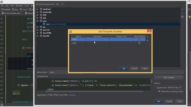Click the vertical scrollbar of the template text

(x=151, y=81)
